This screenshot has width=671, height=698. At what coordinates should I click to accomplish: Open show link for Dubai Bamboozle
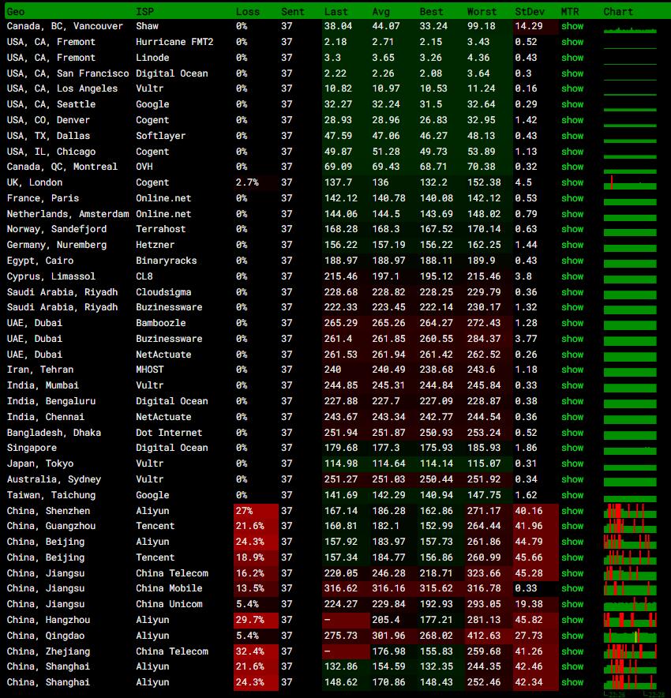click(572, 323)
